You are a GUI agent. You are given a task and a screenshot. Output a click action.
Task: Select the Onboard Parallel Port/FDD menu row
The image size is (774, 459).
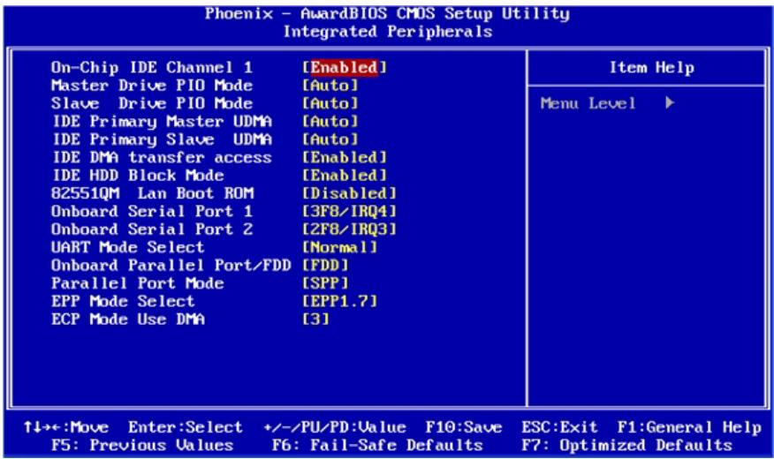(x=200, y=265)
